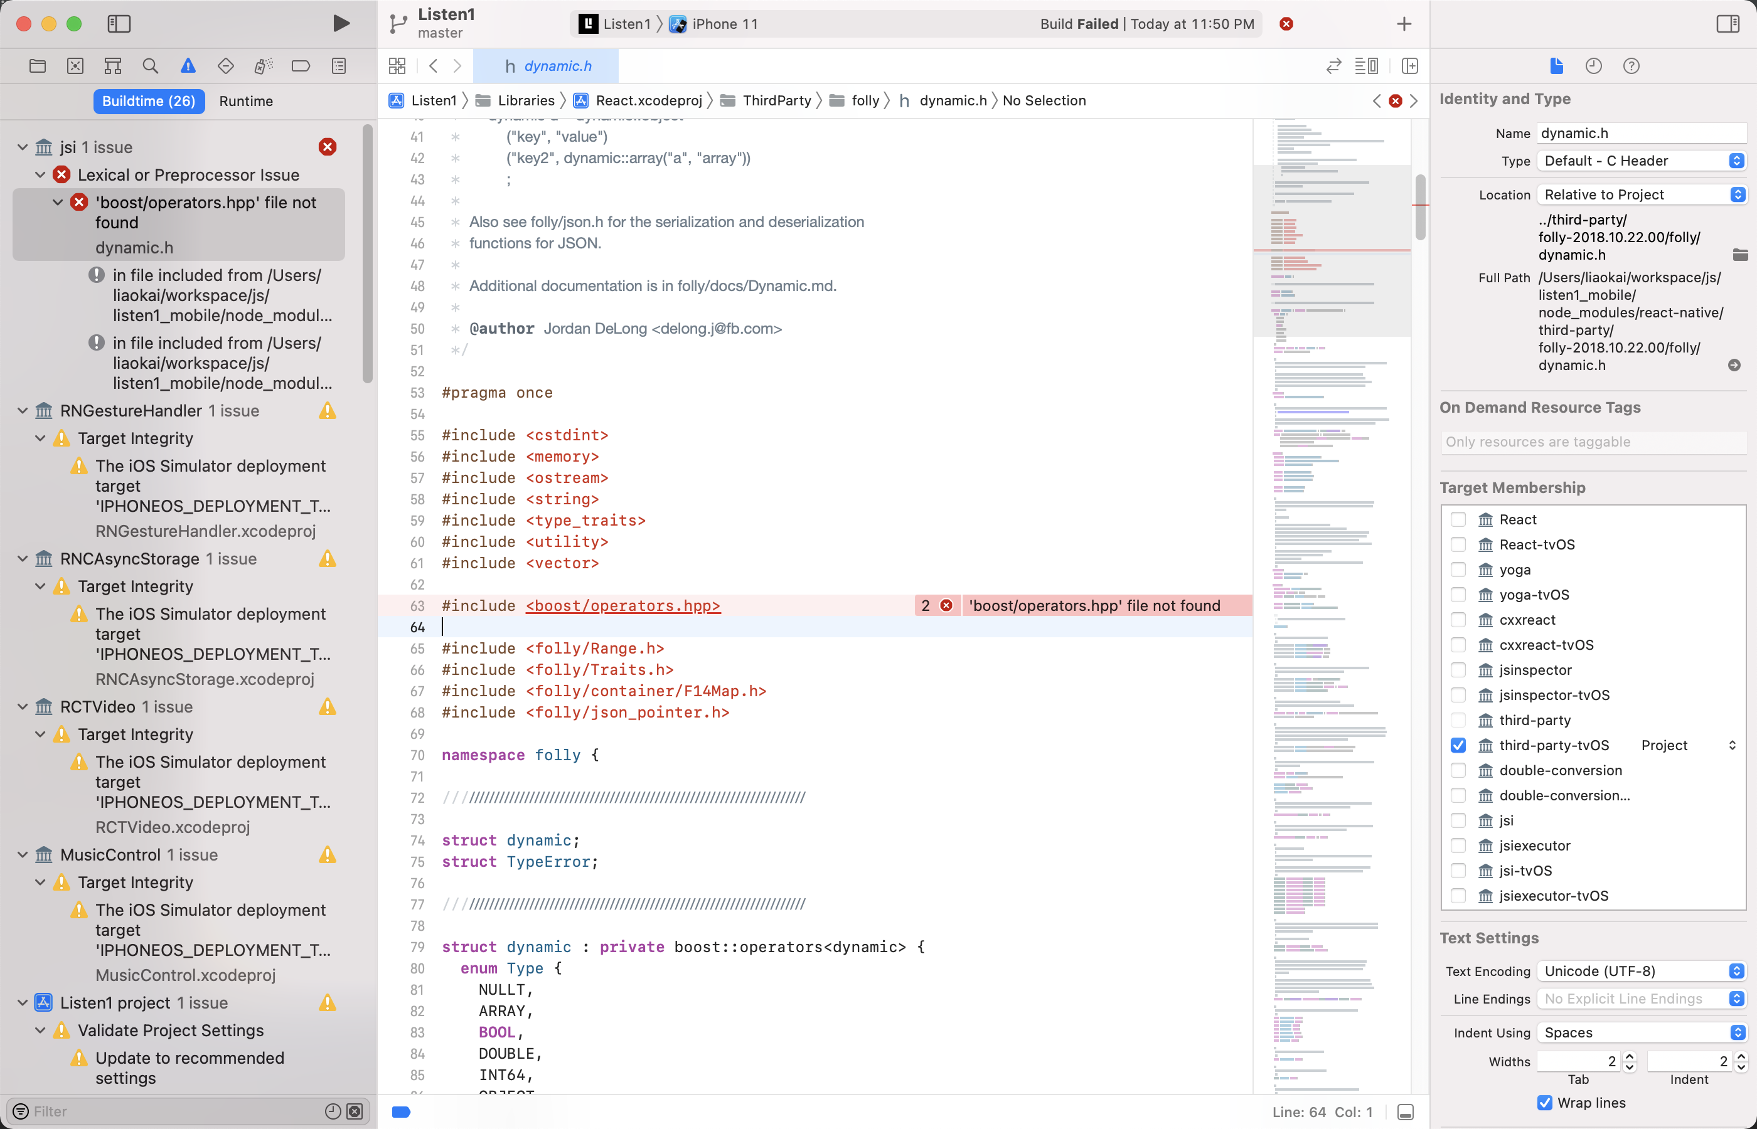This screenshot has width=1757, height=1129.
Task: Open the Breakpoint navigator icon
Action: point(301,66)
